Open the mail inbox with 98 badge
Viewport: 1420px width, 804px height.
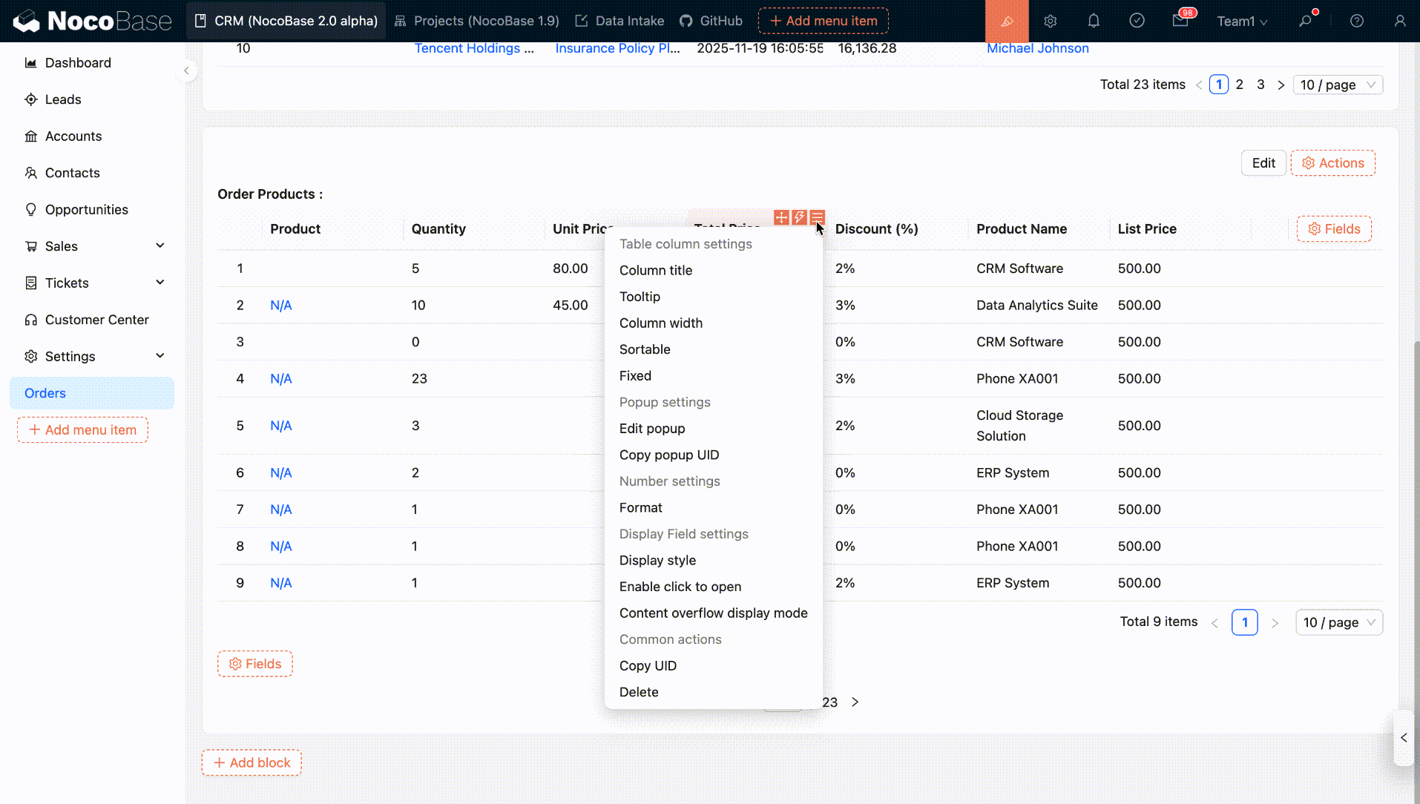[x=1180, y=21]
